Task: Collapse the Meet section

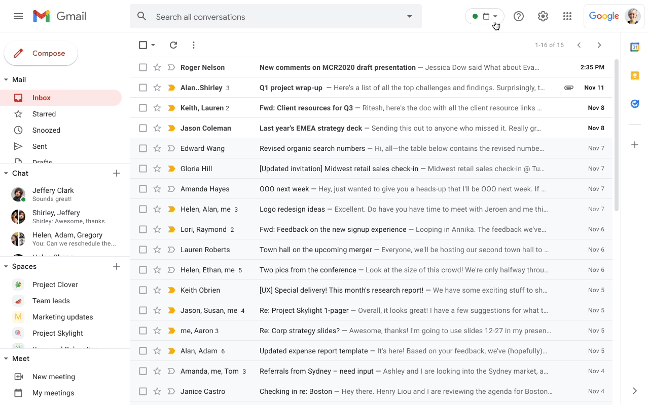Action: pos(6,358)
